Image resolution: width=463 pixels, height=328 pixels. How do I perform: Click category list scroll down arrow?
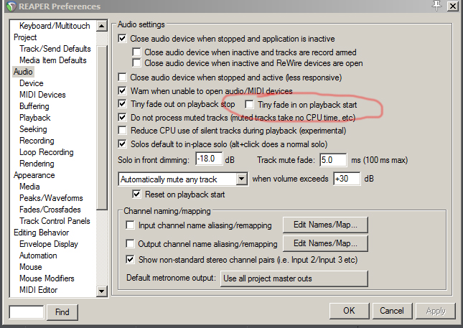tap(102, 291)
